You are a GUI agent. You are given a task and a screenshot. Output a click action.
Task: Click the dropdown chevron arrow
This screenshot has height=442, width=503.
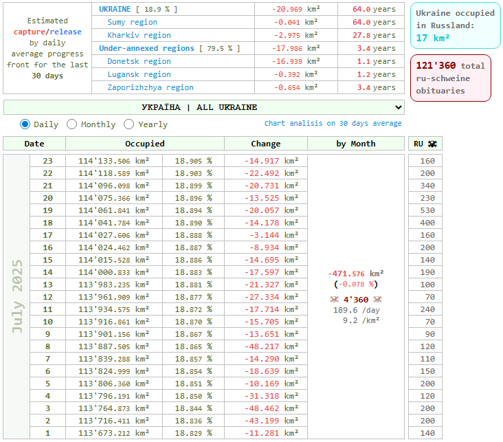[x=398, y=107]
